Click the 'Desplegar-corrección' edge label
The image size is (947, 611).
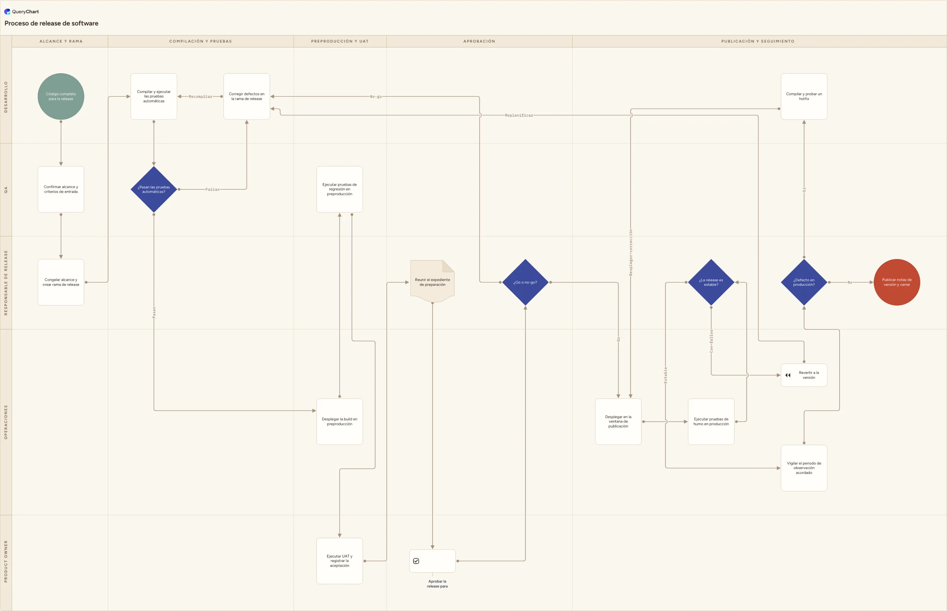(x=631, y=252)
